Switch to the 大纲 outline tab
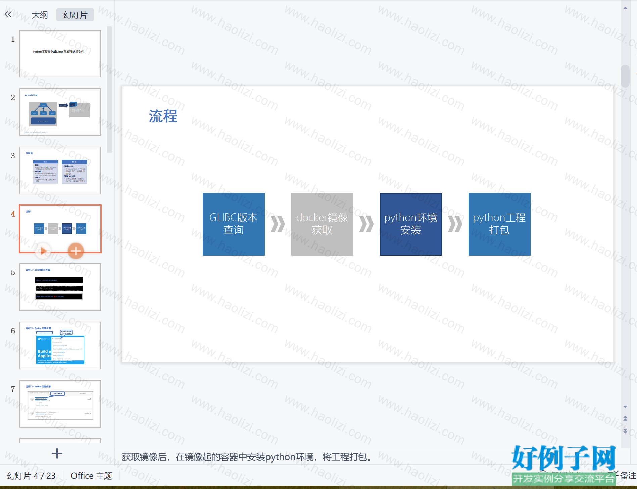This screenshot has height=489, width=637. [x=40, y=15]
